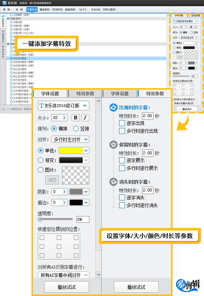Image resolution: width=204 pixels, height=296 pixels.
Task: Click the center square in enlarged position grid
Action: pyautogui.click(x=59, y=247)
